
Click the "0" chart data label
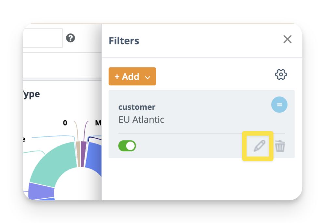click(65, 123)
